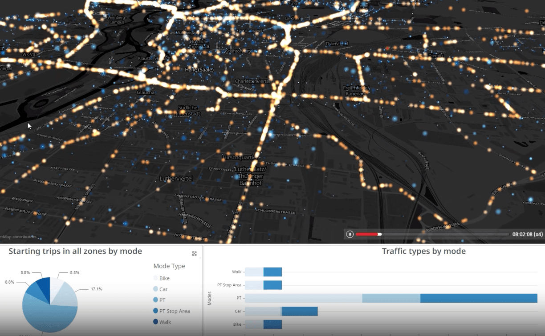Click the Walk legend marker
545x336 pixels.
156,322
